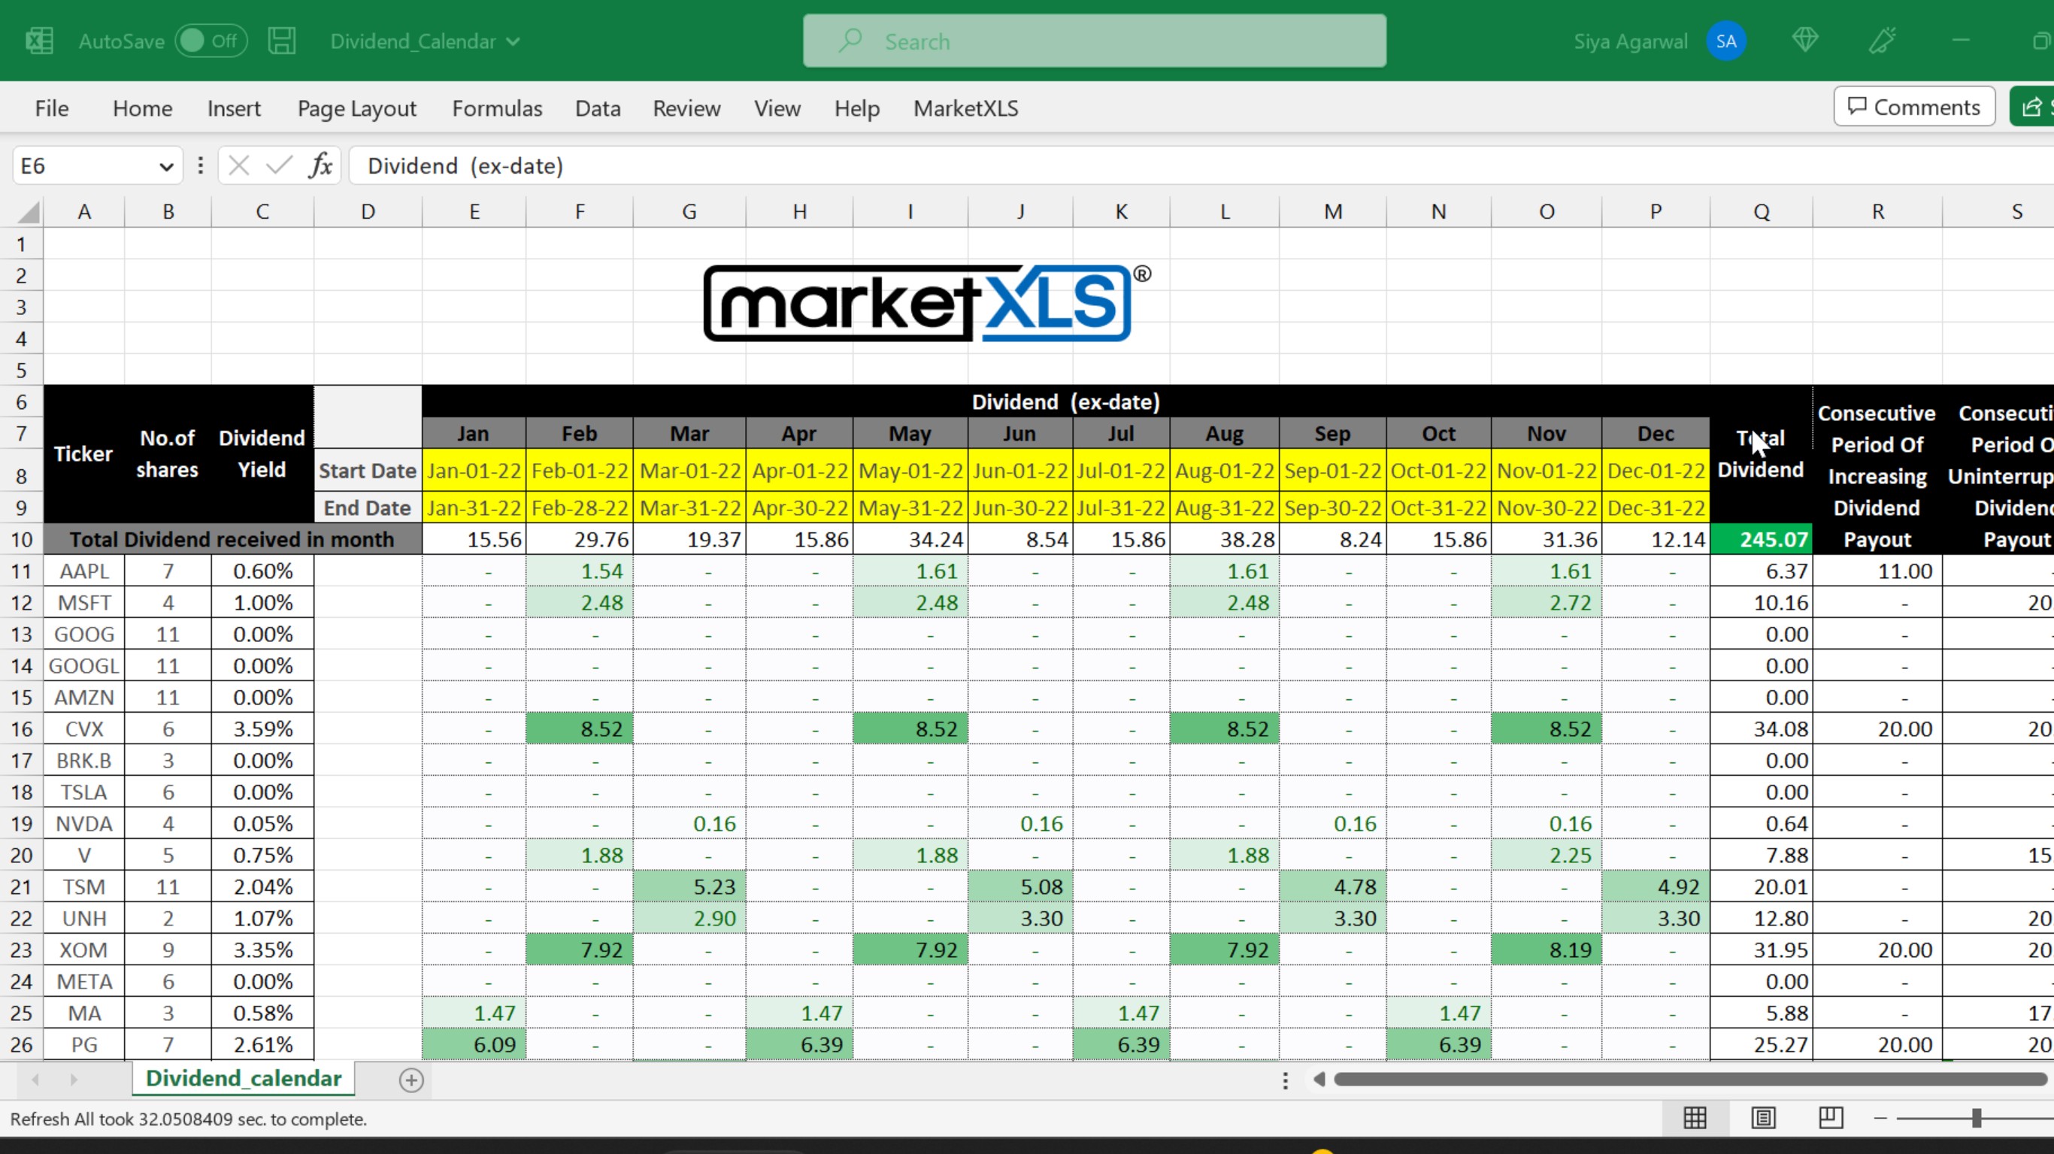Click the Save icon in title bar
This screenshot has height=1154, width=2054.
[x=281, y=41]
